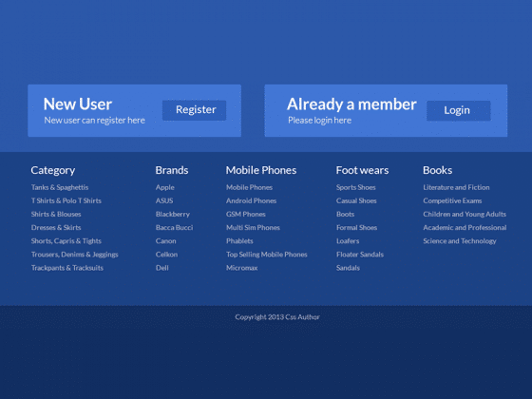Viewport: 532px width, 399px height.
Task: Open the Android Phones link
Action: [251, 200]
